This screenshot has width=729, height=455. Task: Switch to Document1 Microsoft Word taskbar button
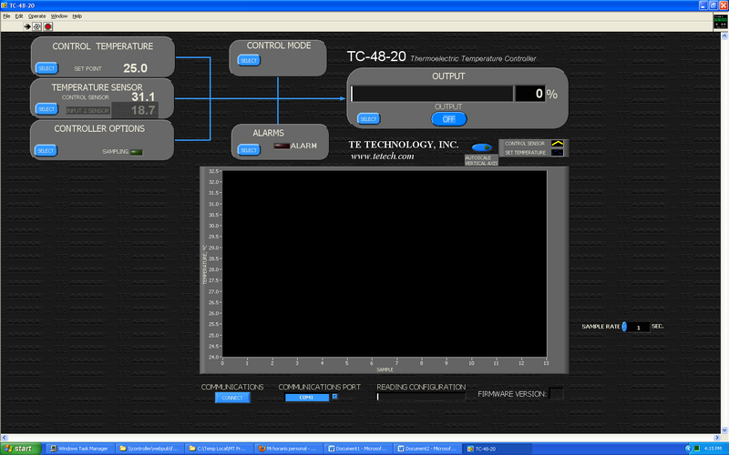pyautogui.click(x=358, y=449)
